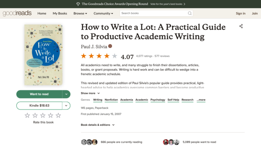
Task: Open the Academic genre
Action: click(x=142, y=100)
